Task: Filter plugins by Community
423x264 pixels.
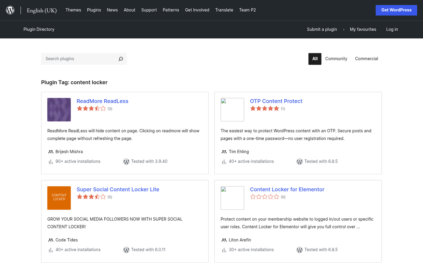Action: pos(336,59)
